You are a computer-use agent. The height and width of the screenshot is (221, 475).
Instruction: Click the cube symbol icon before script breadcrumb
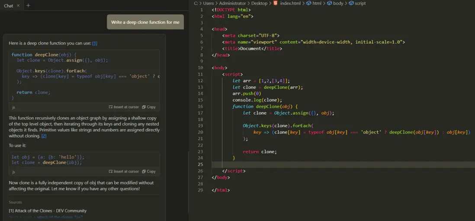tap(350, 3)
